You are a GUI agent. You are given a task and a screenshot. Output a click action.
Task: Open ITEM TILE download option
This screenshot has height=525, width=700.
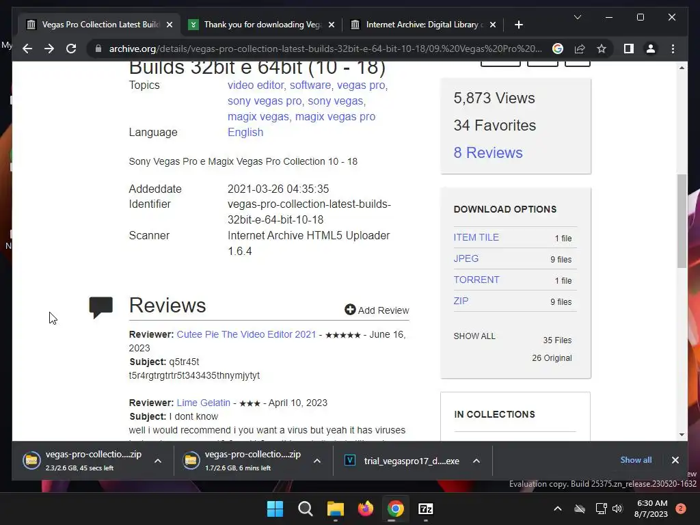tap(476, 237)
